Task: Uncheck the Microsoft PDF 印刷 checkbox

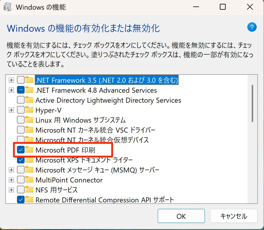Action: (21, 150)
